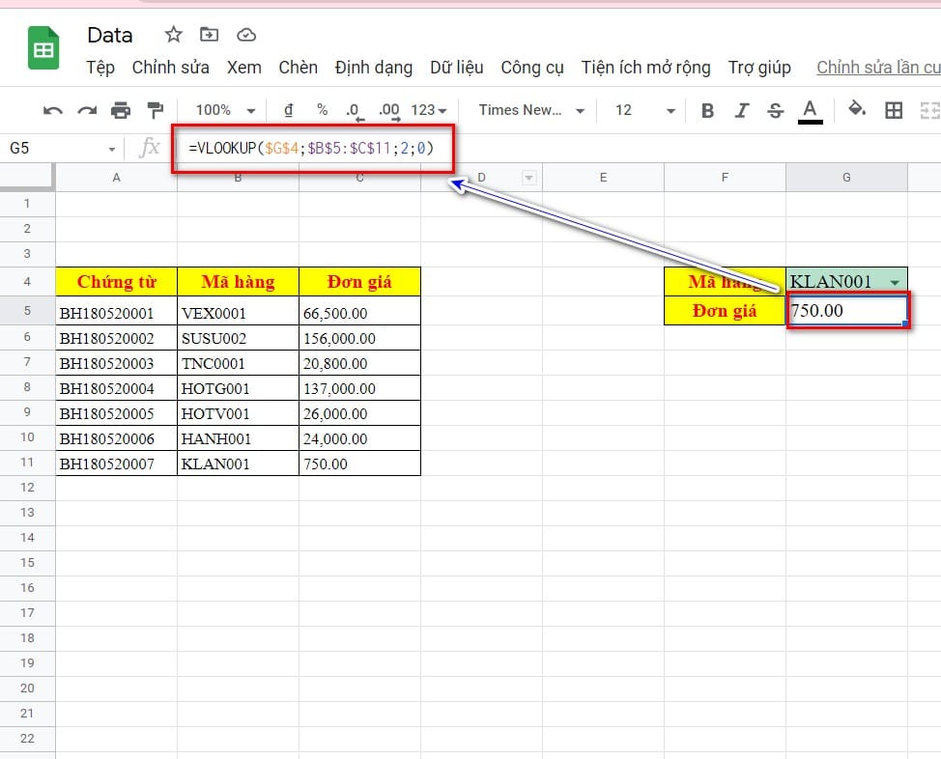Open the Xem menu
This screenshot has width=941, height=759.
click(243, 68)
